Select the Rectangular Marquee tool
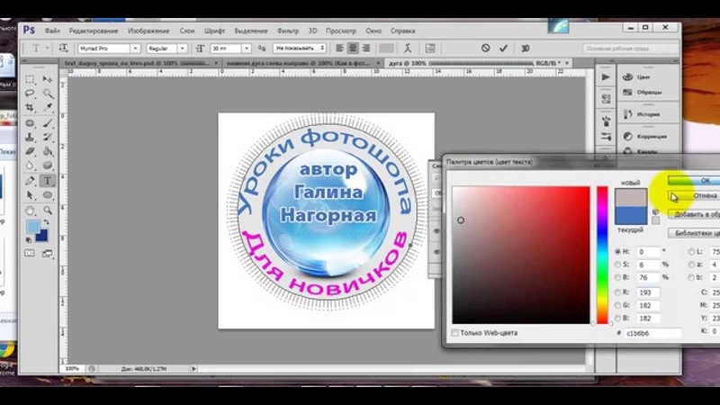The height and width of the screenshot is (405, 720). (x=30, y=79)
